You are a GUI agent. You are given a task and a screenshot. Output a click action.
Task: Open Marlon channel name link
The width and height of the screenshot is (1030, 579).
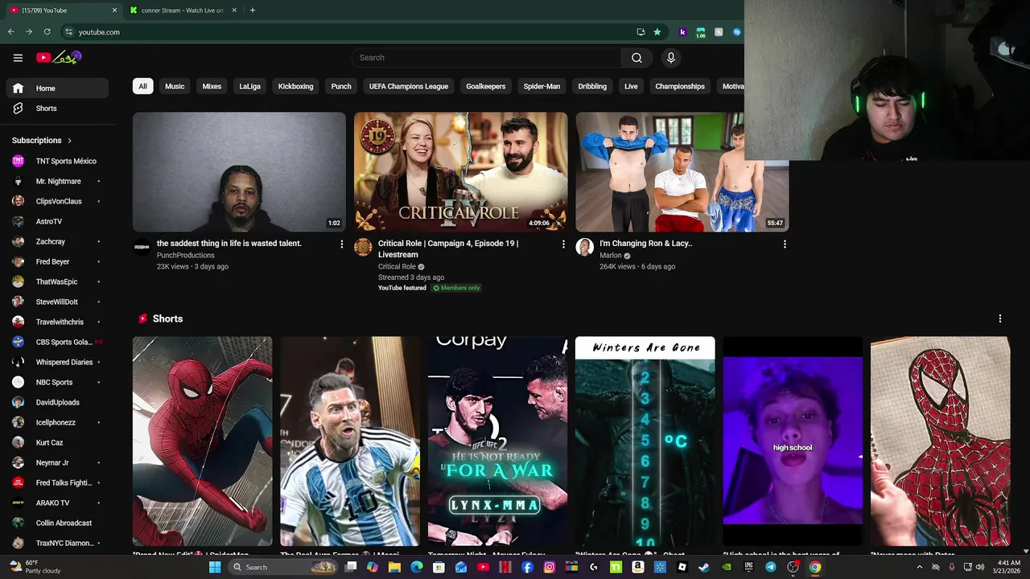[610, 256]
